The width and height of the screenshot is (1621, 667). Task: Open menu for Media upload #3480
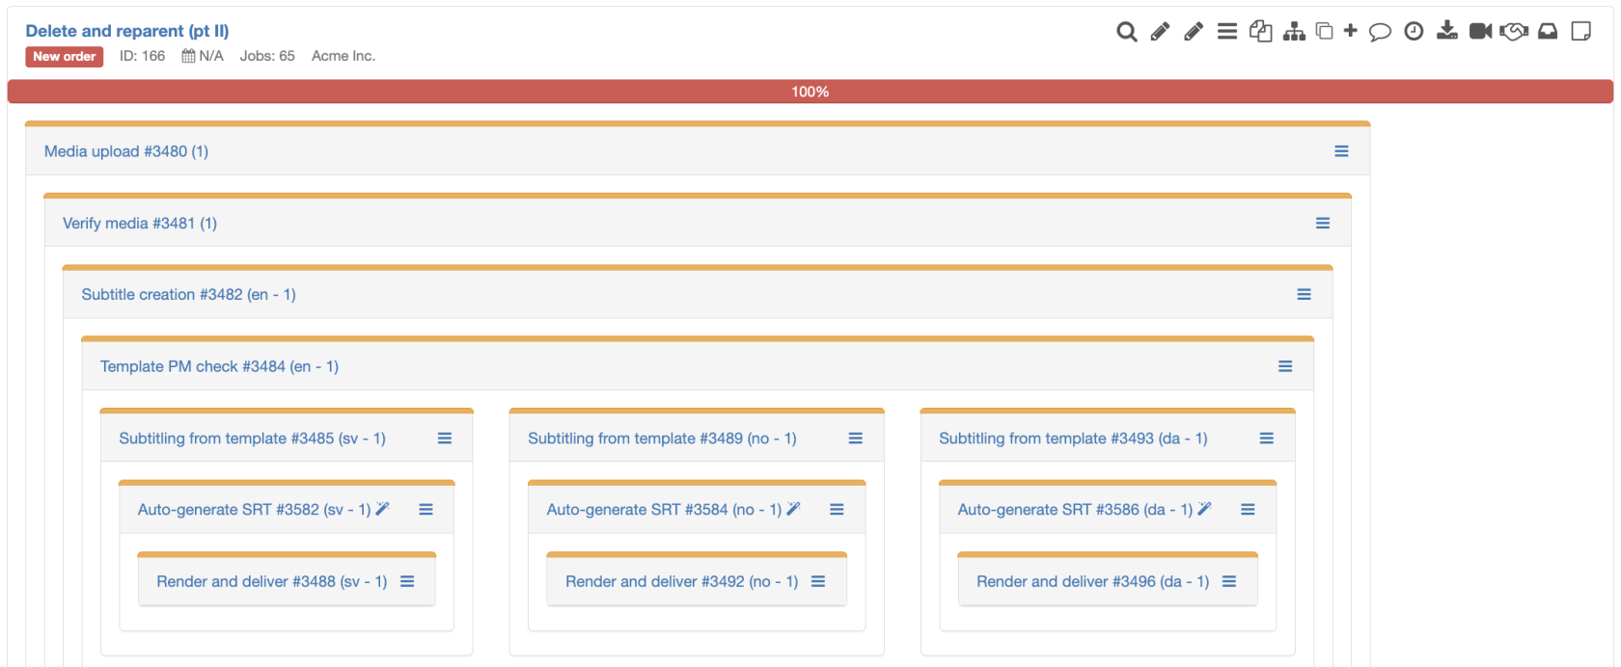(x=1341, y=151)
